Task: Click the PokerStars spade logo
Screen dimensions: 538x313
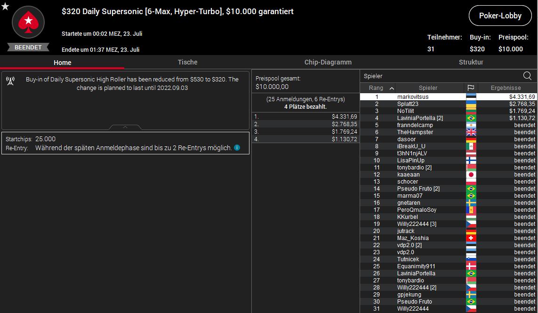Action: point(28,22)
